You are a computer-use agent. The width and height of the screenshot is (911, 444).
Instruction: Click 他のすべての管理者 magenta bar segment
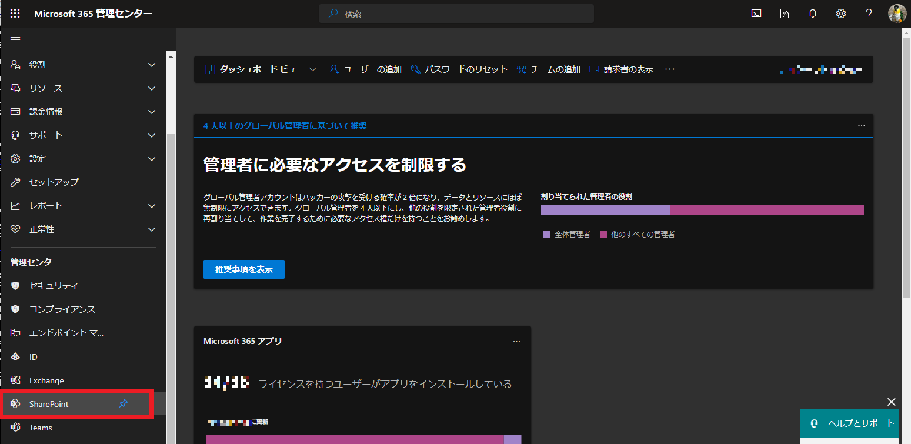coord(767,210)
